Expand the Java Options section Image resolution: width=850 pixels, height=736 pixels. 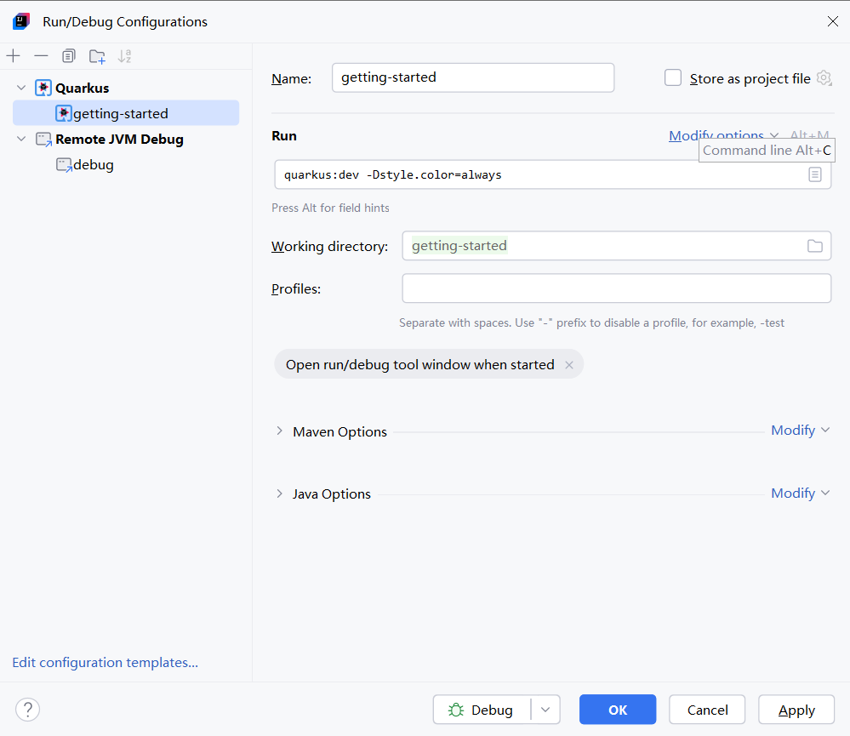[x=279, y=494]
